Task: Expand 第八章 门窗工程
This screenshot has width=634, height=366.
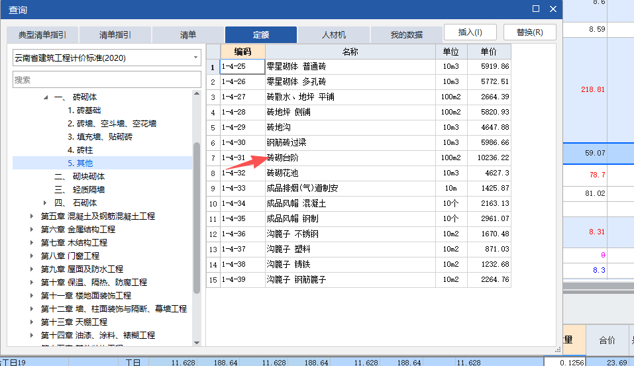Action: pyautogui.click(x=32, y=256)
